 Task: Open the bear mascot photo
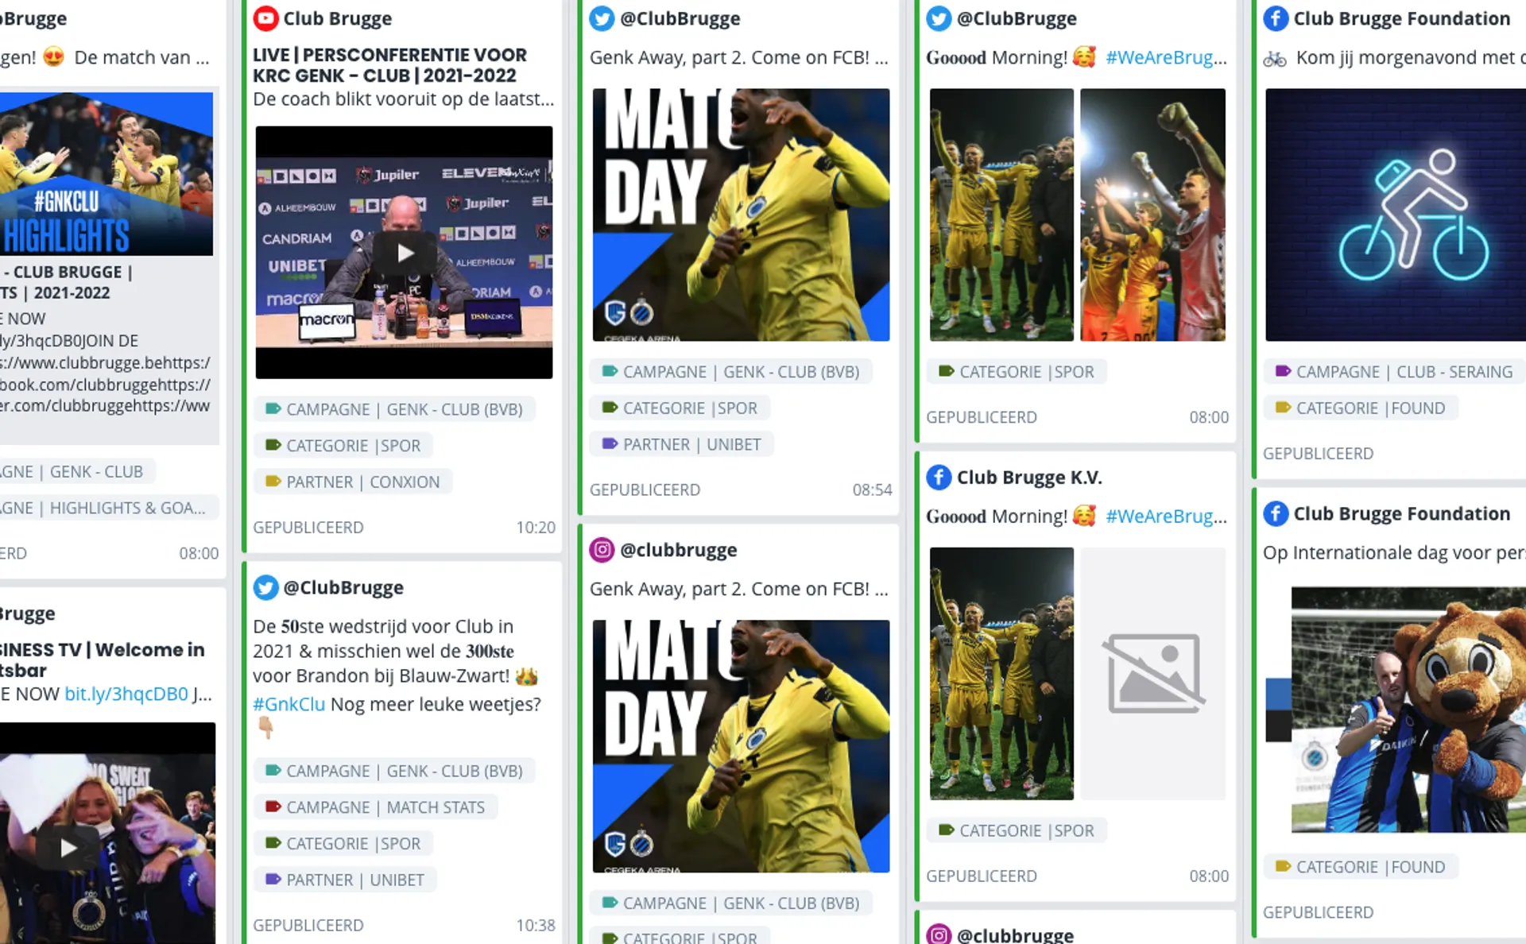pyautogui.click(x=1408, y=710)
